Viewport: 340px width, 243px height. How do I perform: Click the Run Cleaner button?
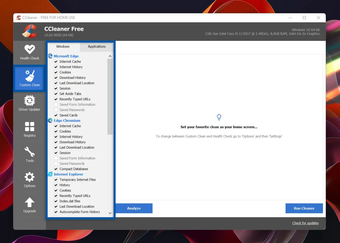click(x=304, y=208)
